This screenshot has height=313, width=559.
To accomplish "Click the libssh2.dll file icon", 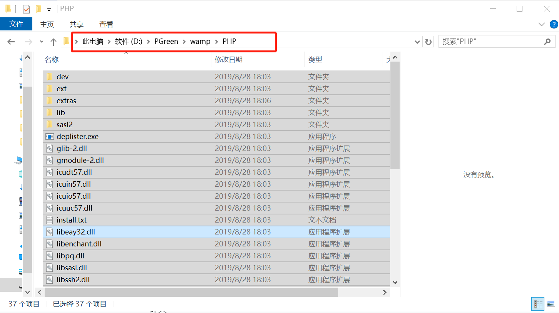I will pyautogui.click(x=49, y=280).
